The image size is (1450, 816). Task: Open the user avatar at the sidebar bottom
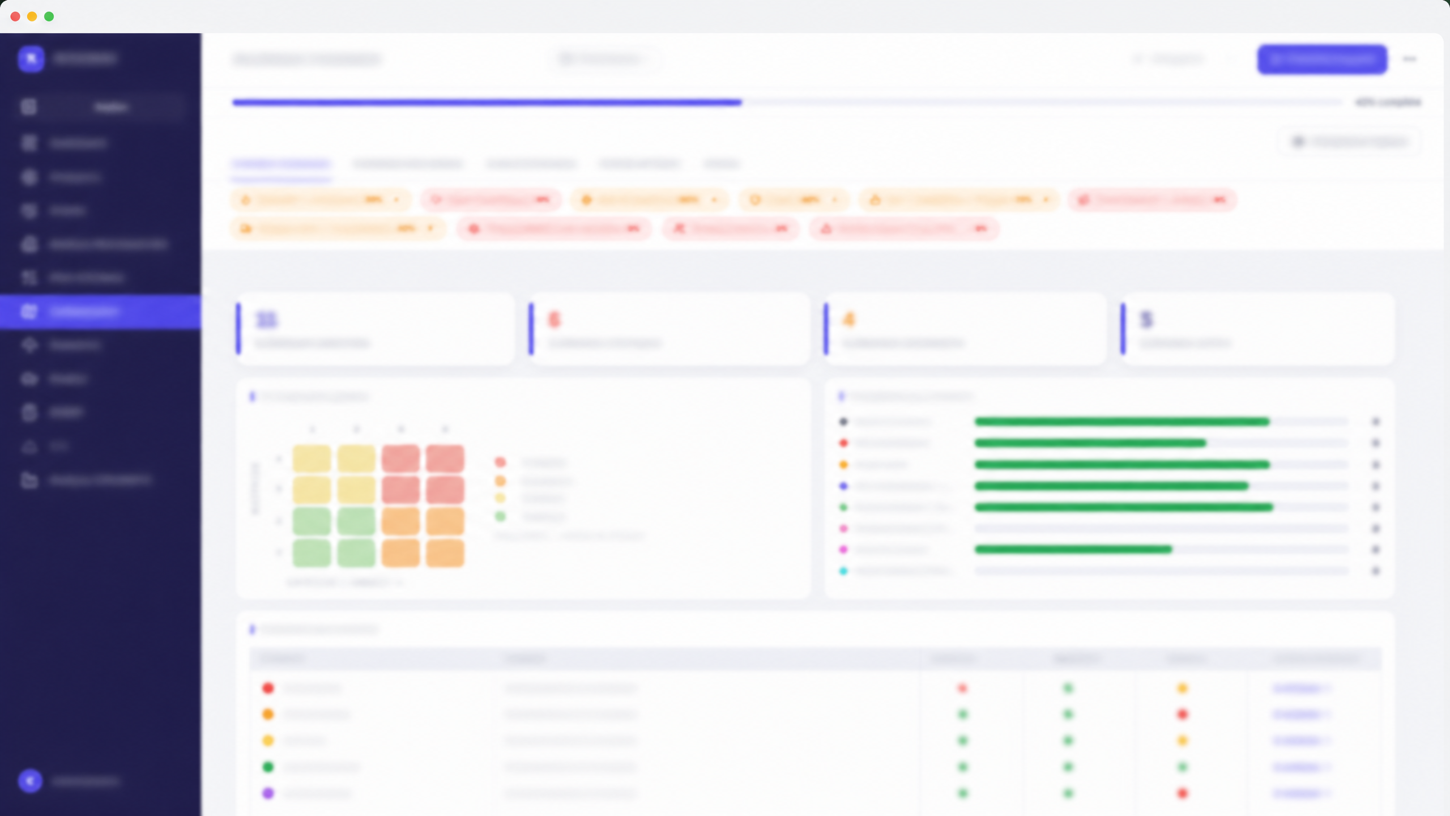point(30,781)
